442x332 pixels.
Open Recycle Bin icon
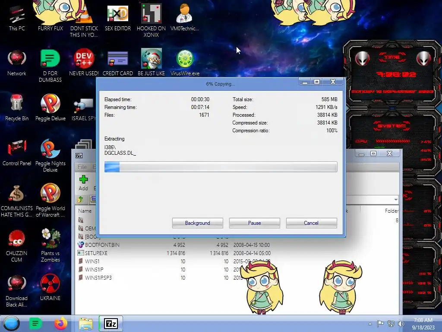pyautogui.click(x=17, y=108)
